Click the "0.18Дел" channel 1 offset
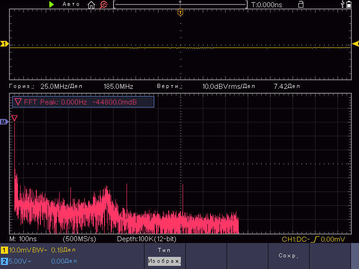Screen dimensions: 359x269 click(63, 250)
